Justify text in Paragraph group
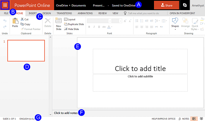This screenshot has height=121, width=205. pos(151,27)
